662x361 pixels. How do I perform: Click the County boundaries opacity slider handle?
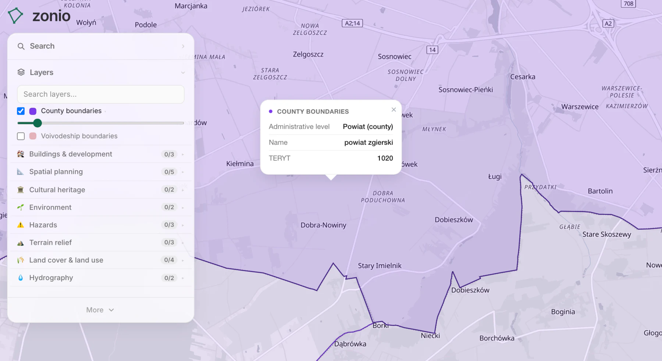tap(38, 123)
